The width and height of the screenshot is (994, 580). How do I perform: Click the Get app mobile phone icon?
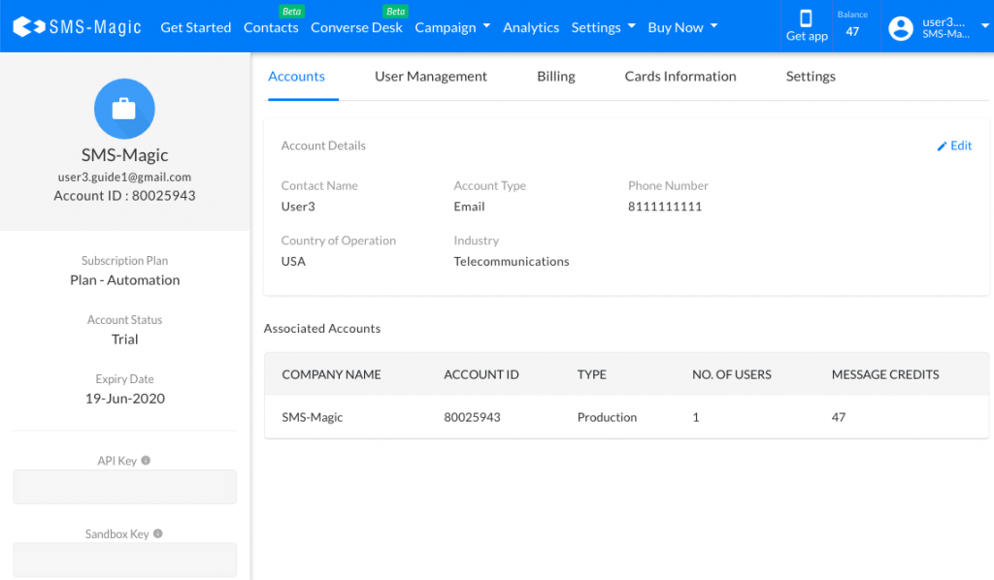click(806, 16)
